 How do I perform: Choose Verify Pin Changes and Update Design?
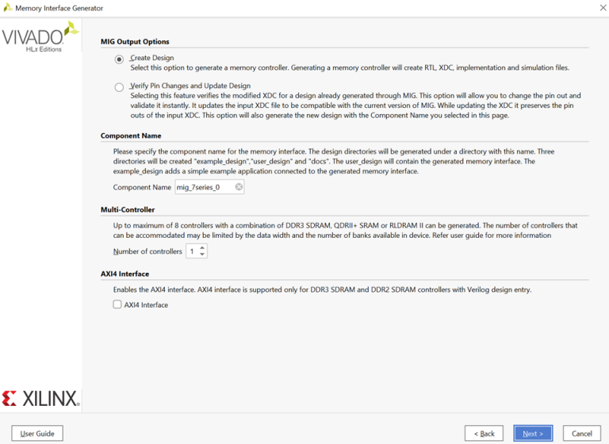coord(119,87)
